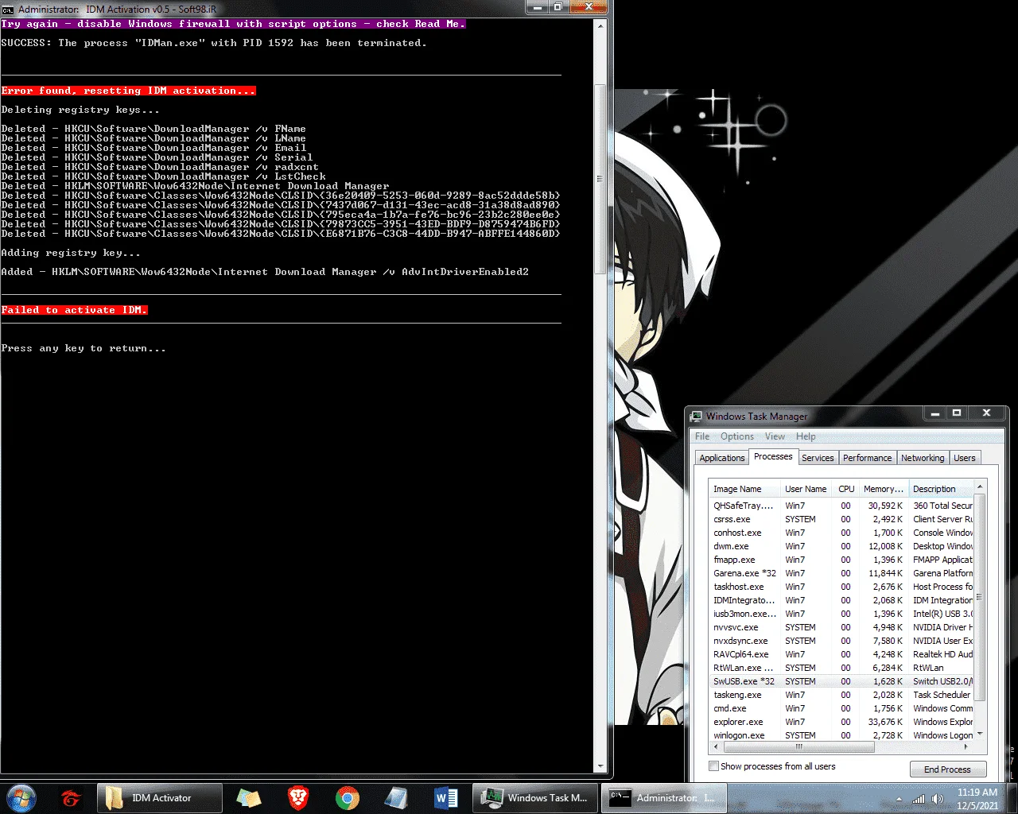Image resolution: width=1018 pixels, height=814 pixels.
Task: Click the End Process button
Action: pos(947,769)
